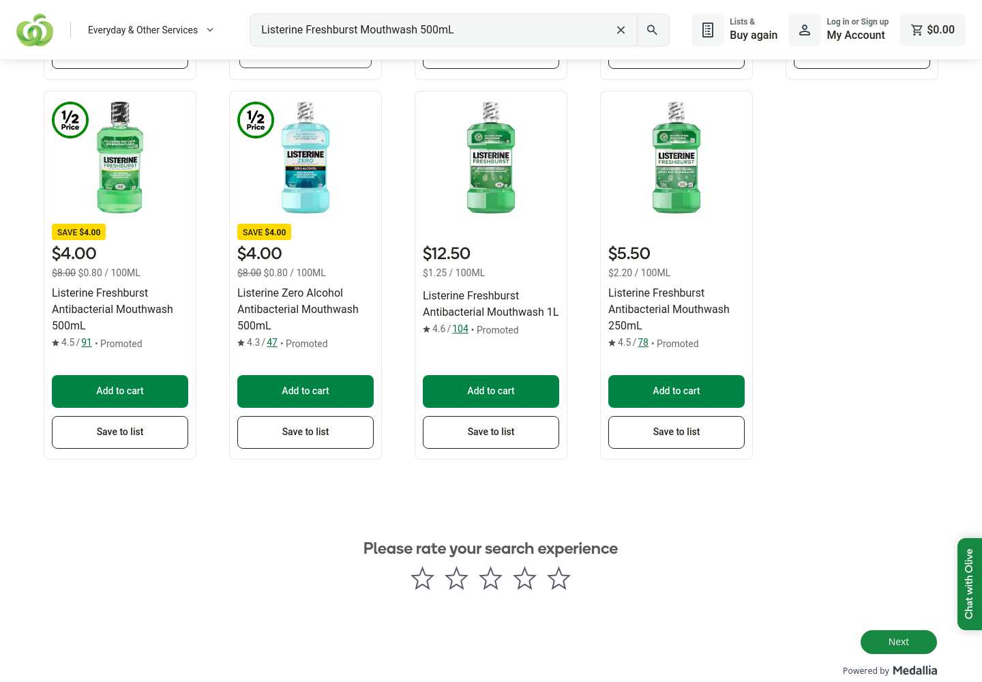The height and width of the screenshot is (682, 982).
Task: Add Listerine Freshburst 500mL to cart
Action: coord(120,391)
